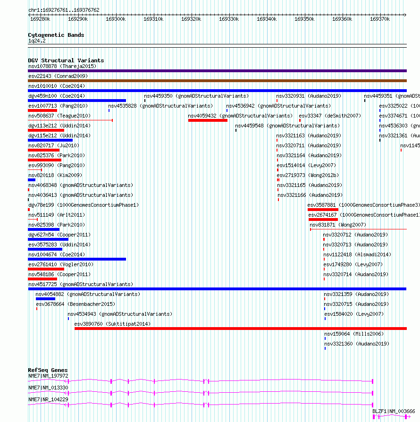420x422 pixels.
Task: Select the NME7|NR_104229 transcript label
Action: pos(48,400)
